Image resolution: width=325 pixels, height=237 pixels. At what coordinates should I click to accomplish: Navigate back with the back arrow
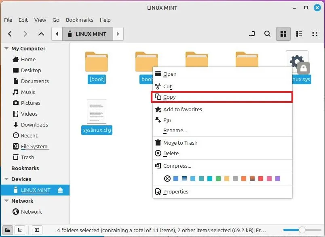pos(10,34)
